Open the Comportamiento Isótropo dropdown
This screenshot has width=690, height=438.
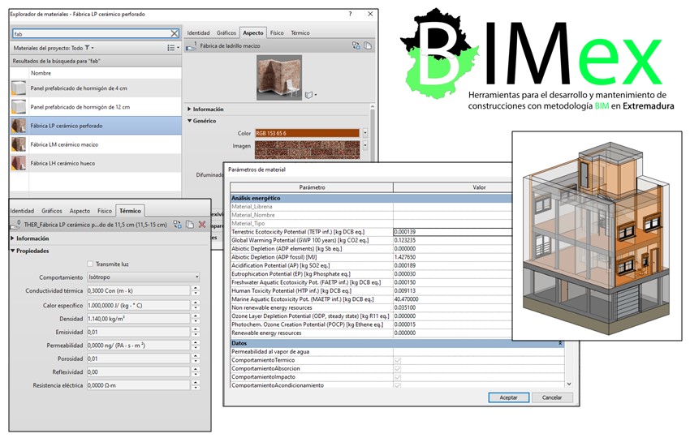pyautogui.click(x=144, y=277)
